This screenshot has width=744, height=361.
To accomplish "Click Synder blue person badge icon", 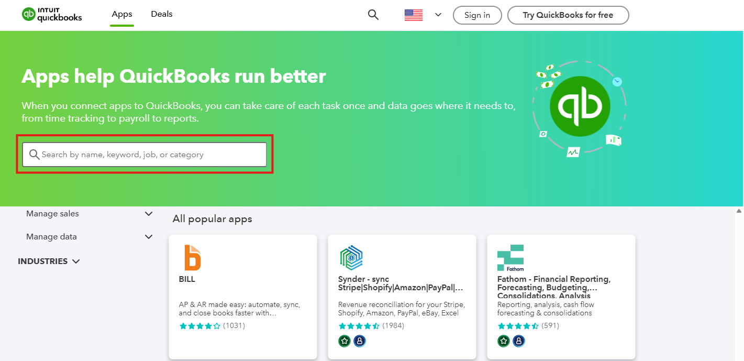I will coord(360,341).
